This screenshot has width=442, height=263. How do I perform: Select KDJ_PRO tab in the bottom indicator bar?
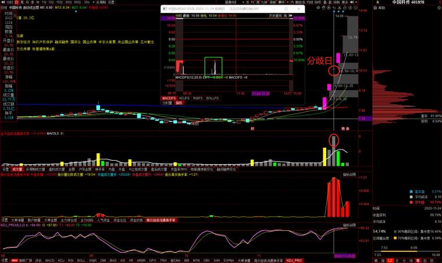[294, 261]
